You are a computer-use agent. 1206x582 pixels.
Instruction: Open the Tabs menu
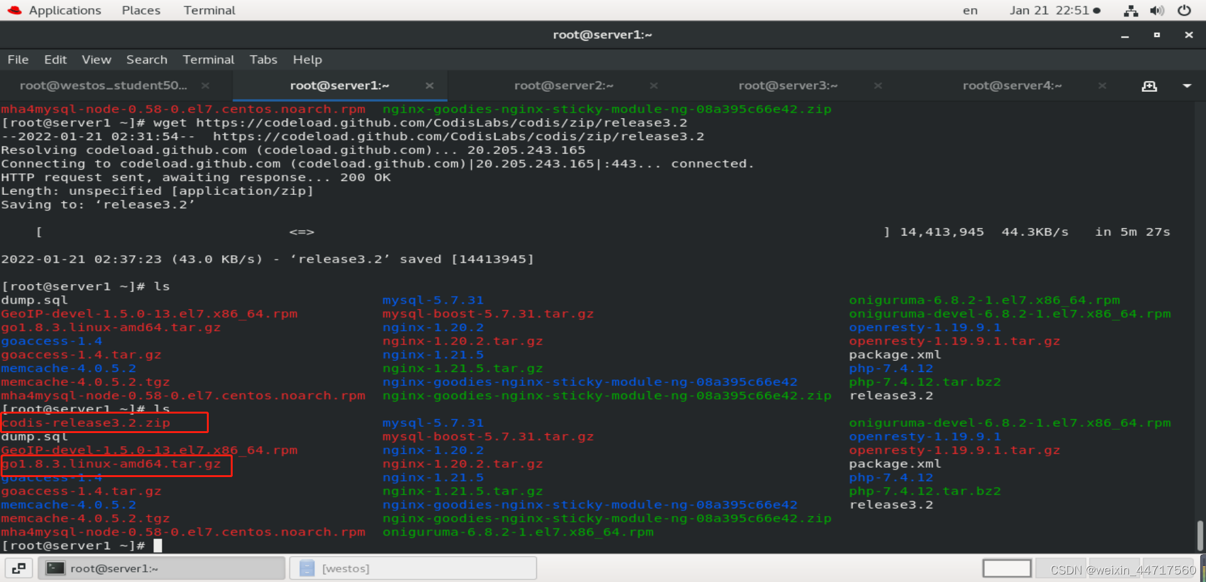click(263, 60)
